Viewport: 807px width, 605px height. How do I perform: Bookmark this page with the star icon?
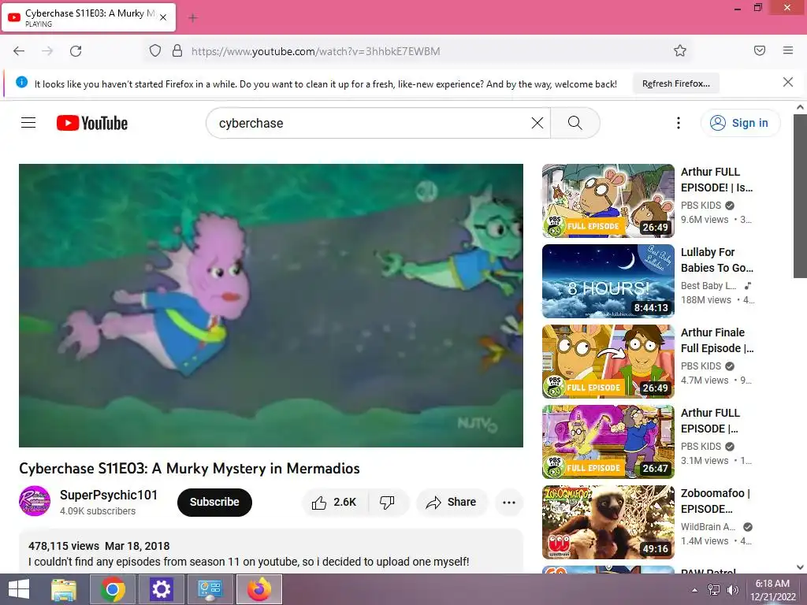[x=680, y=50]
